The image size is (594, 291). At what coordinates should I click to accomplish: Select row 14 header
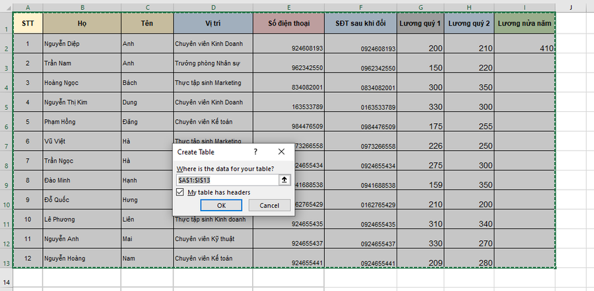[x=7, y=278]
